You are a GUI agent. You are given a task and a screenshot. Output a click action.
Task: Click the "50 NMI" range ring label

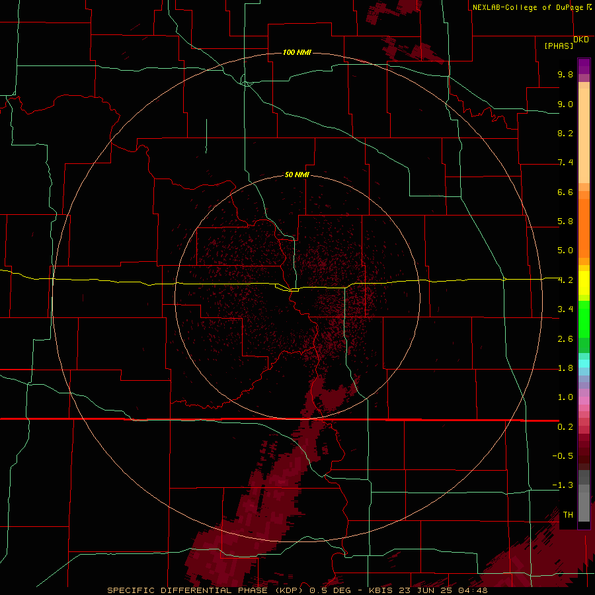coord(297,175)
